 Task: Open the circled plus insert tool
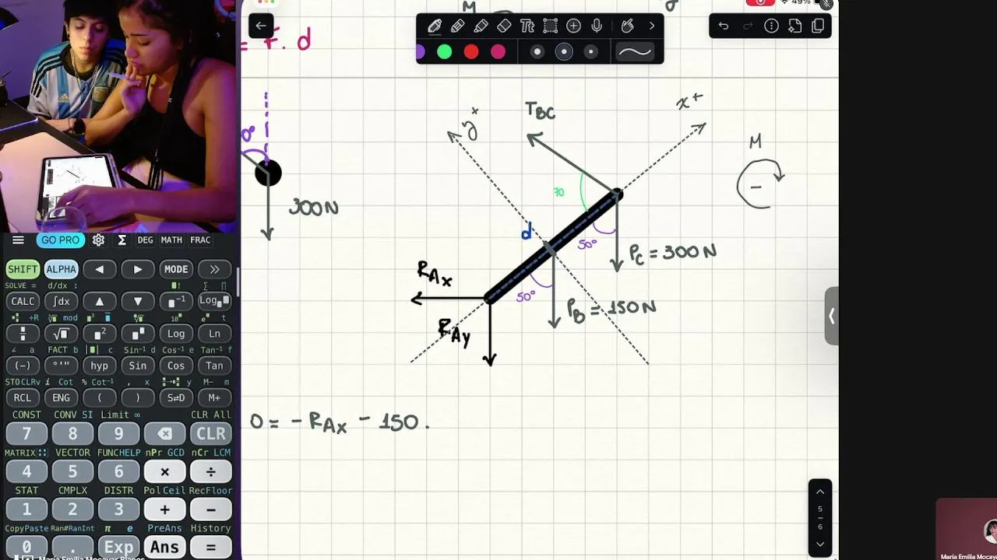[573, 26]
